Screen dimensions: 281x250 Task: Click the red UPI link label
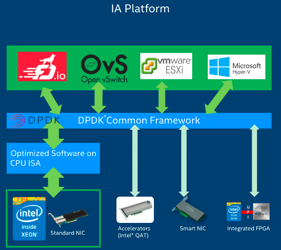point(248,212)
